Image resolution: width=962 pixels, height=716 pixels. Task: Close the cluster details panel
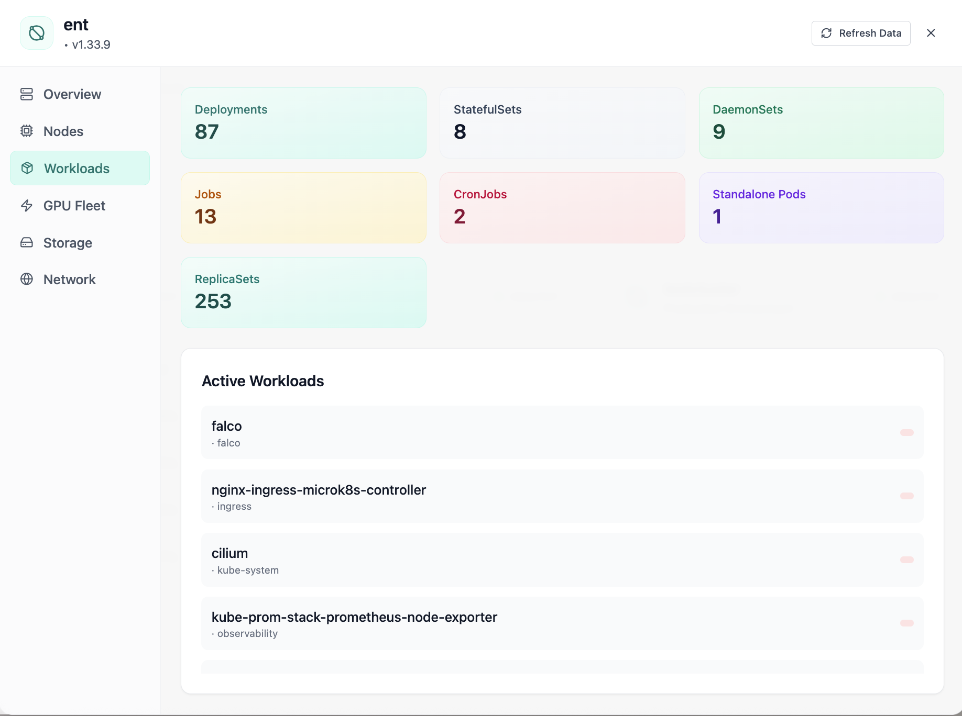pos(931,33)
